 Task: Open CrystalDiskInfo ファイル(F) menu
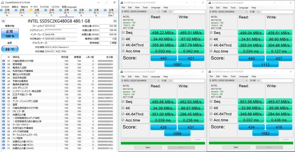[x=5, y=7]
